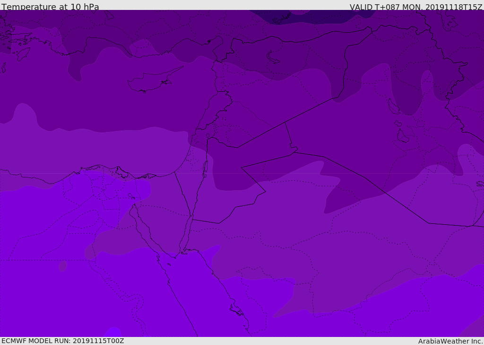Click the 'ArabiaWeather Inc.' credit text
The image size is (484, 345).
click(450, 341)
